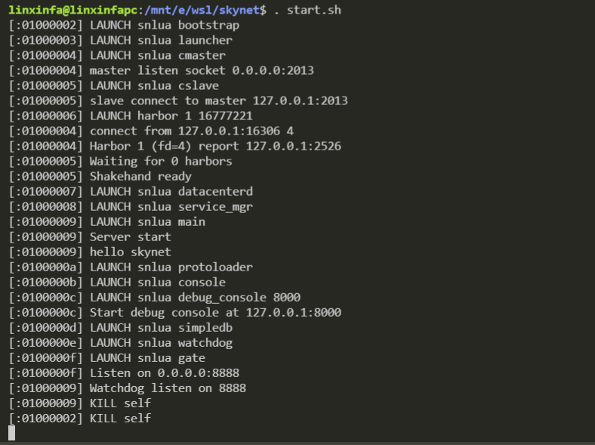Click the "LAUNCH snlua bootstrap" log line
The image size is (595, 445).
click(x=164, y=25)
